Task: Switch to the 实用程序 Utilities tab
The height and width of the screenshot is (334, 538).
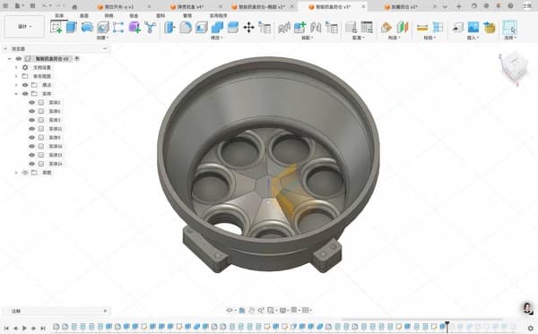Action: point(218,15)
